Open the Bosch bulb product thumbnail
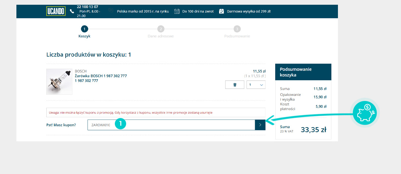The height and width of the screenshot is (174, 401). (59, 82)
